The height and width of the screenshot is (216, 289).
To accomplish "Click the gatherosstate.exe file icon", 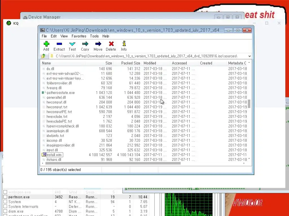I will pyautogui.click(x=44, y=93).
